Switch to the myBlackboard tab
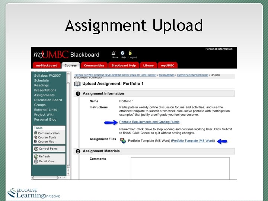The image size is (268, 201). [x=47, y=66]
